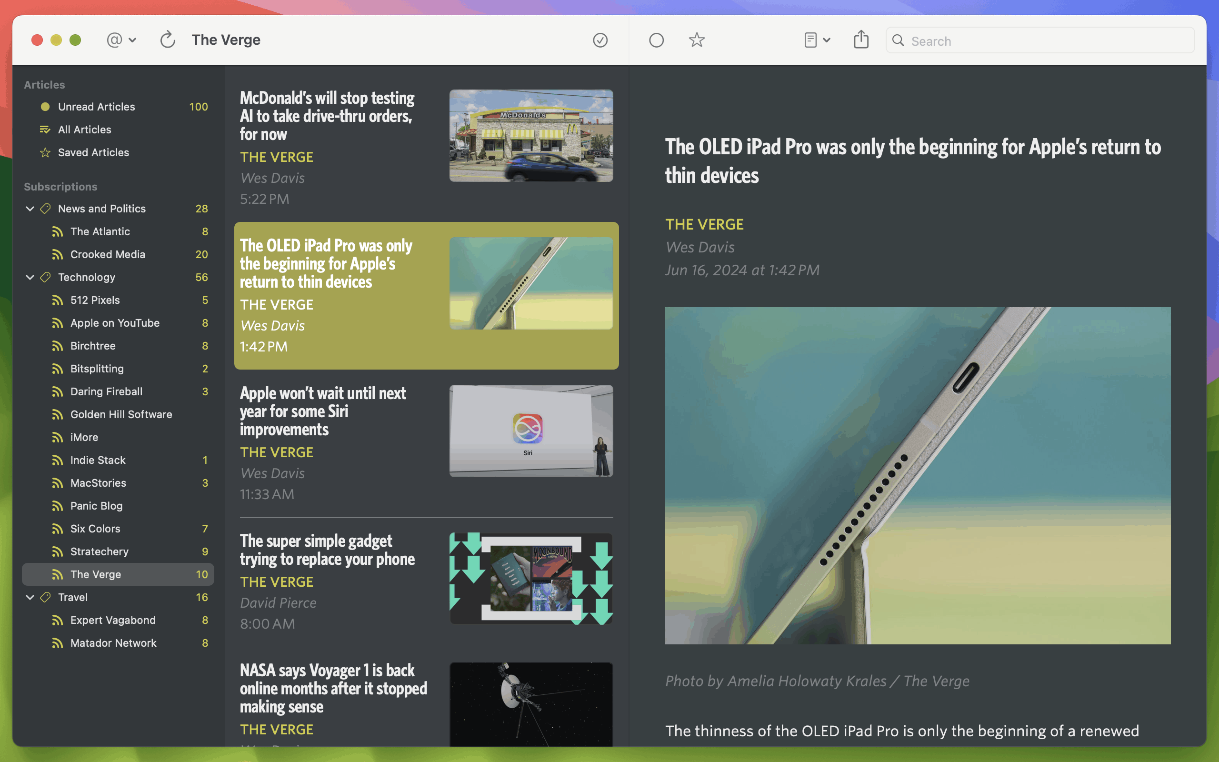Viewport: 1219px width, 762px height.
Task: Click Daring Fireball feed icon
Action: click(x=58, y=391)
